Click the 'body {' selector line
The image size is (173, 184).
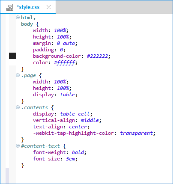(30, 24)
